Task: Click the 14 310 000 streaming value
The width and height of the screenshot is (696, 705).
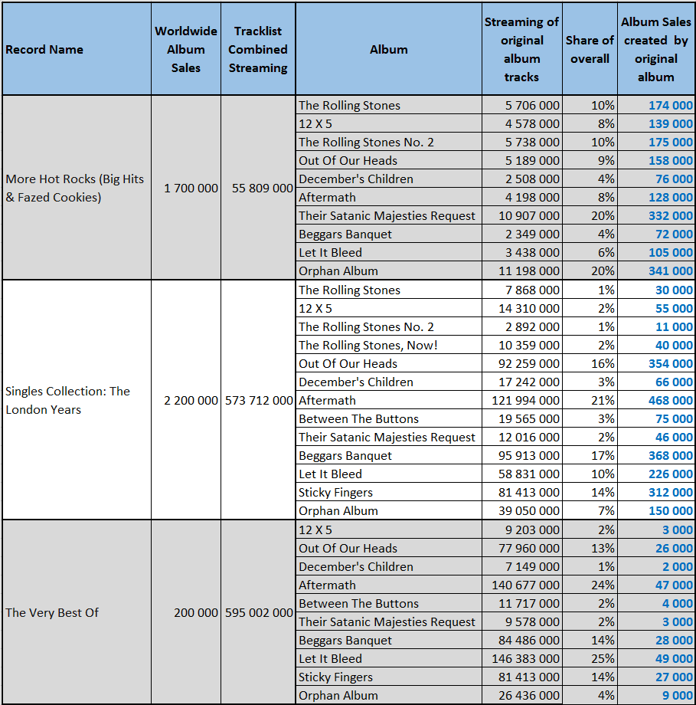Action: click(x=529, y=308)
